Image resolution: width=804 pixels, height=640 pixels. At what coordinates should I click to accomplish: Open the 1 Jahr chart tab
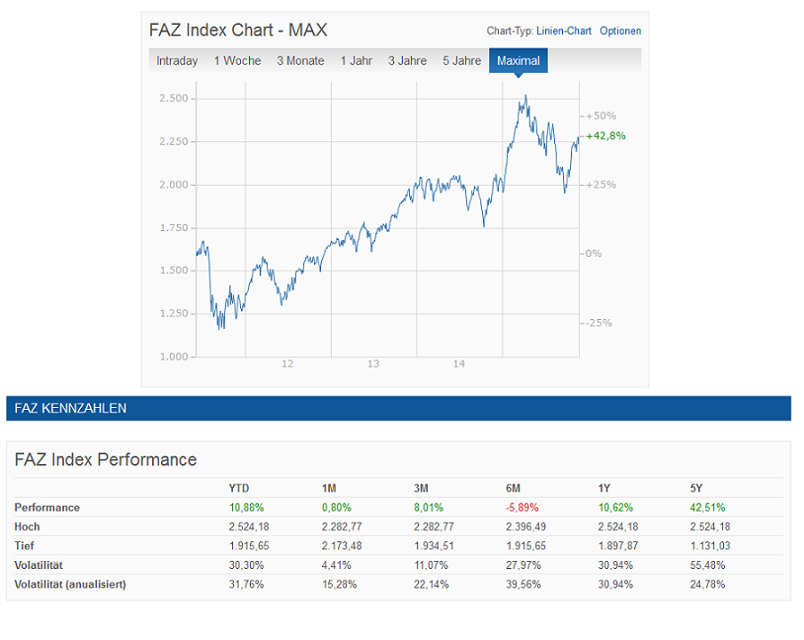[357, 61]
